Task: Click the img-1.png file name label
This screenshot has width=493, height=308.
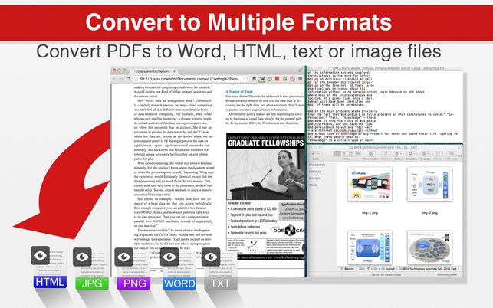Action: (x=370, y=213)
